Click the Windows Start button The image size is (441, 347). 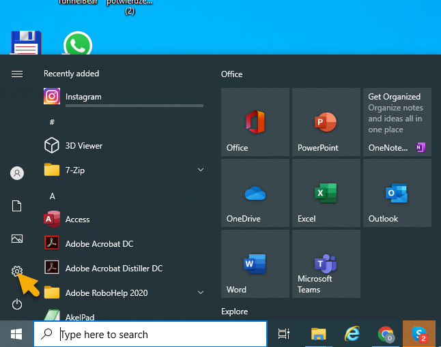tap(16, 334)
